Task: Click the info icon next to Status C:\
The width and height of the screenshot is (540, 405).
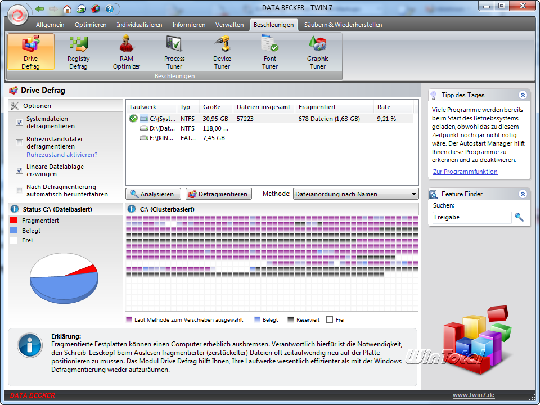Action: pyautogui.click(x=15, y=209)
